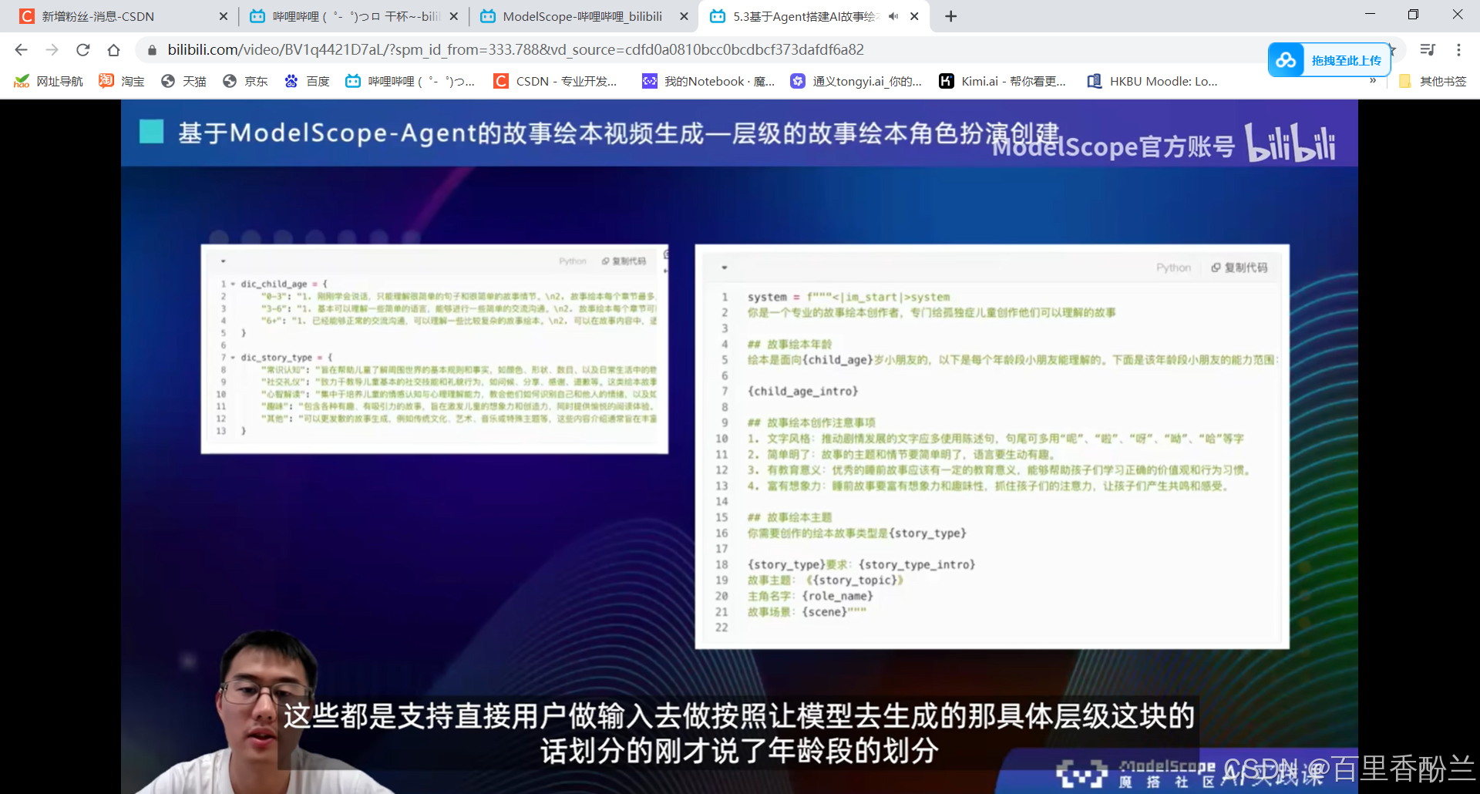
Task: Open the 我的Notebook bookmark
Action: 709,81
